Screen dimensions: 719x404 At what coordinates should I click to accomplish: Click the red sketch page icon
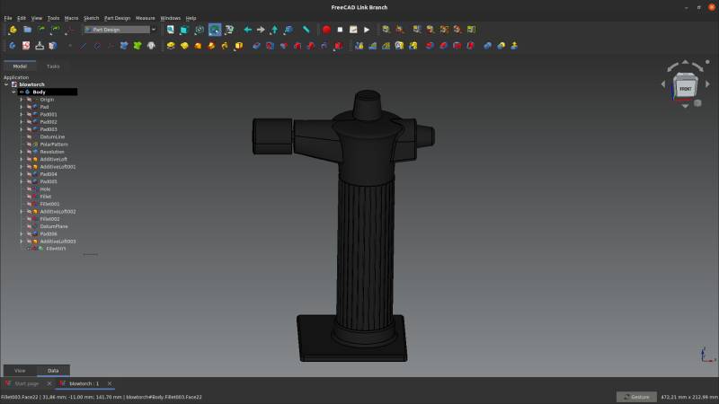pyautogui.click(x=26, y=46)
